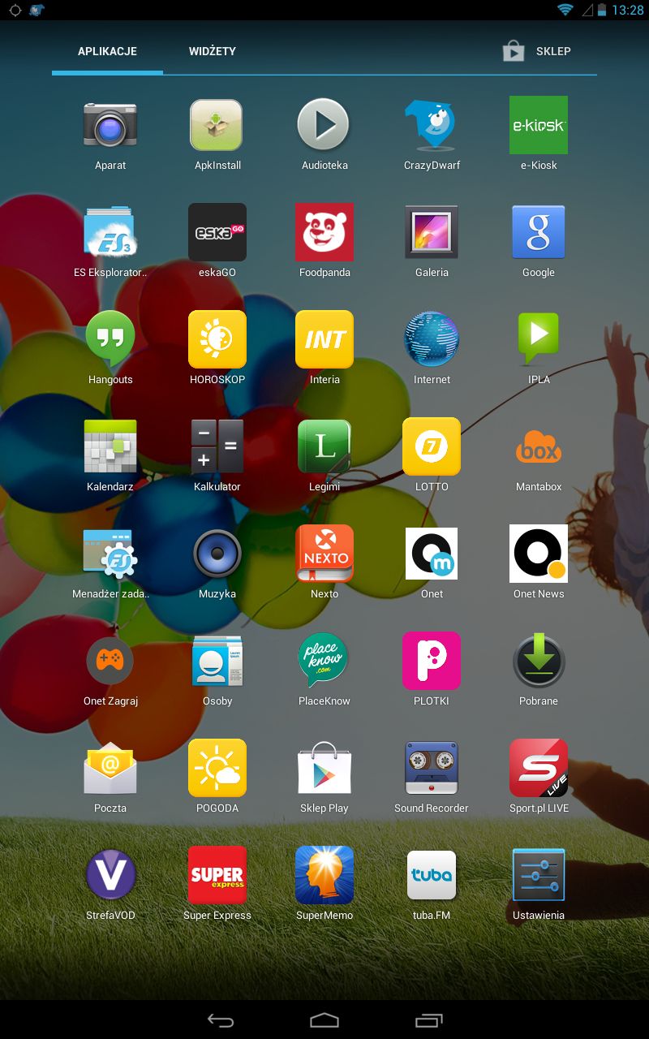649x1039 pixels.
Task: Launch IPLA video app
Action: tap(539, 339)
